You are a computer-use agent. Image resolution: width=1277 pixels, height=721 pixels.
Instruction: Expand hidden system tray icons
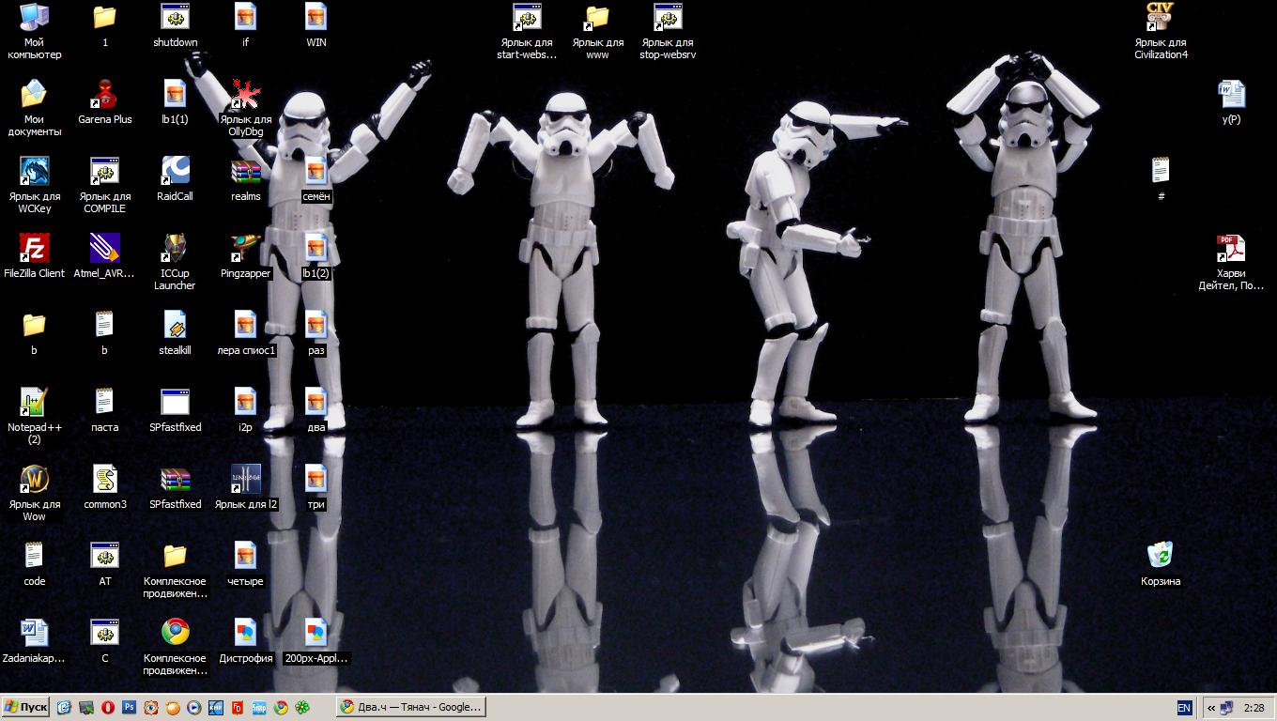[1210, 708]
